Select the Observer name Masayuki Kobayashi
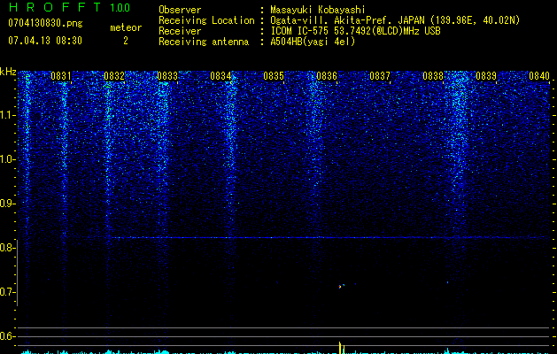Image resolution: width=557 pixels, height=354 pixels. click(x=318, y=10)
